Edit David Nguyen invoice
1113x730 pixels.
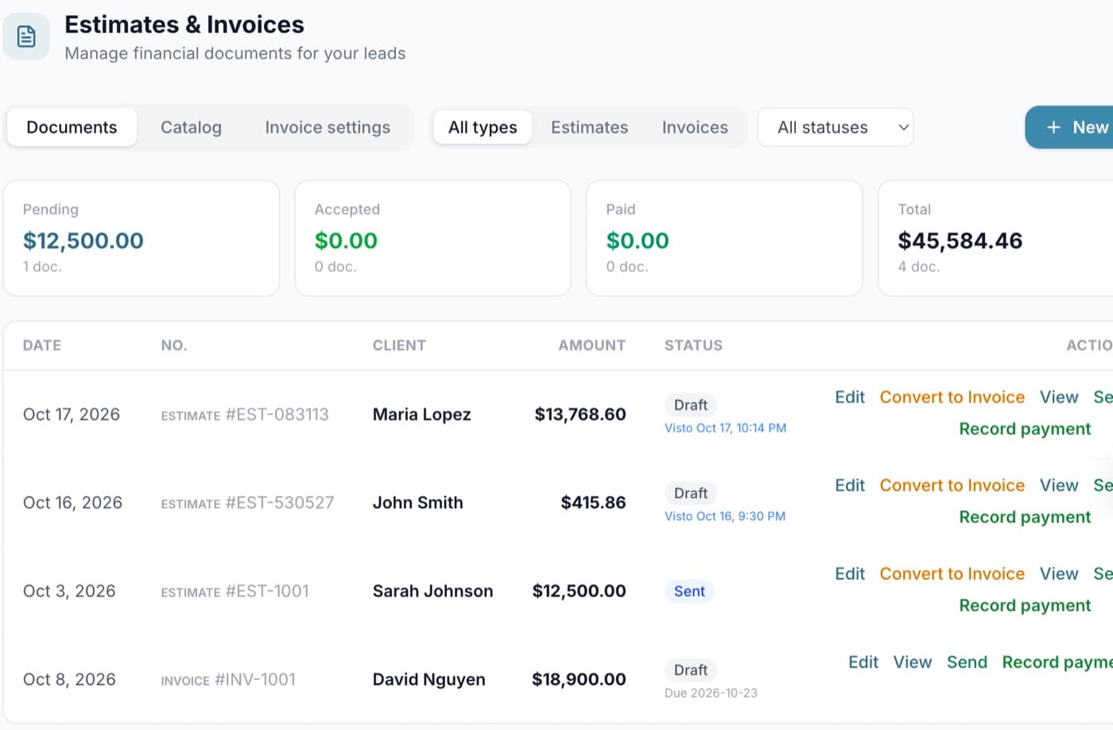point(863,662)
